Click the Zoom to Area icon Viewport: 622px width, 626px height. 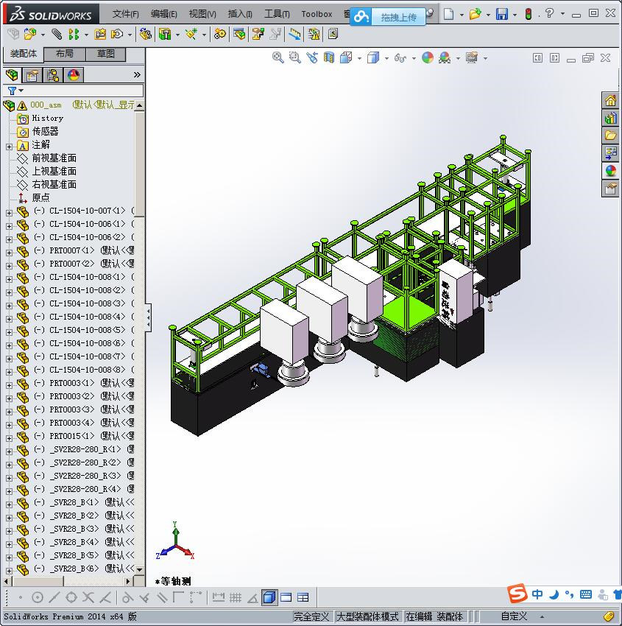pos(295,58)
